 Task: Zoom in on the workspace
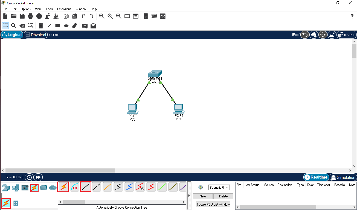(102, 16)
